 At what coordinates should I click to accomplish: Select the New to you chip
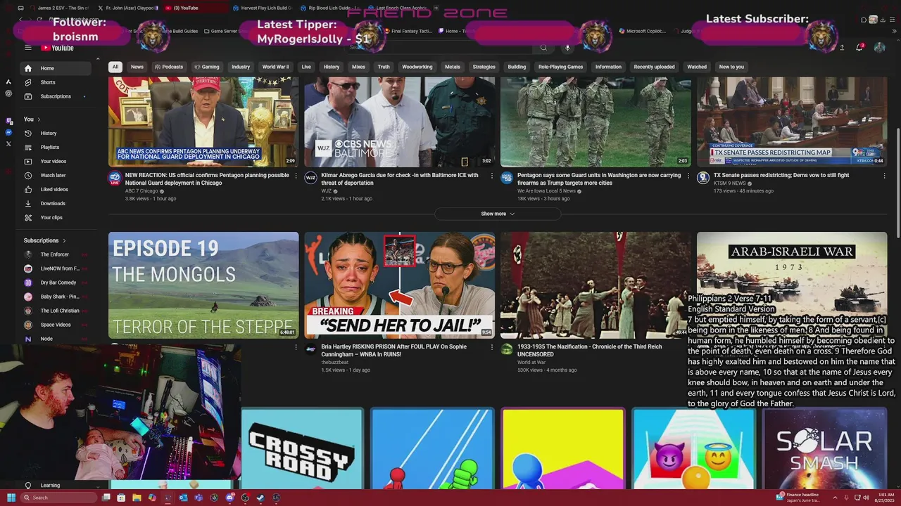(731, 67)
